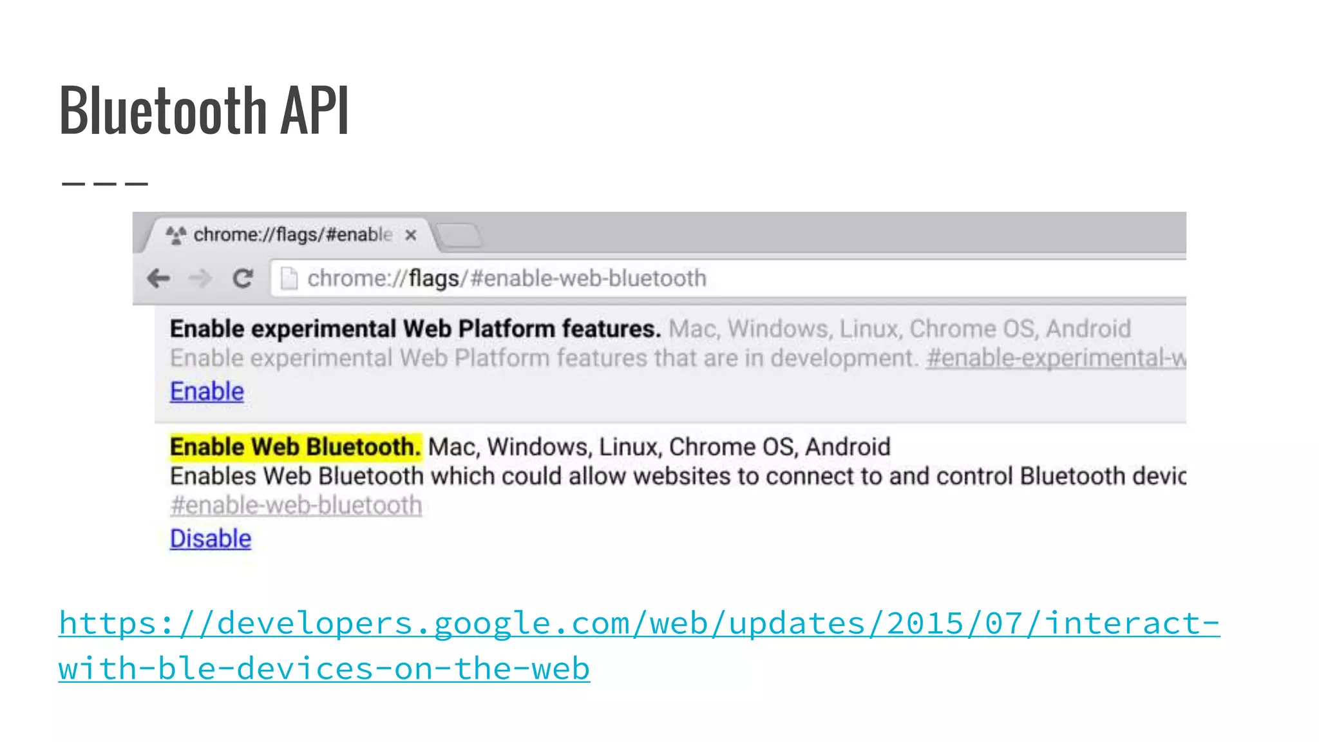Image resolution: width=1319 pixels, height=742 pixels.
Task: Open the #enable-web-bluetooth anchor link
Action: [296, 506]
